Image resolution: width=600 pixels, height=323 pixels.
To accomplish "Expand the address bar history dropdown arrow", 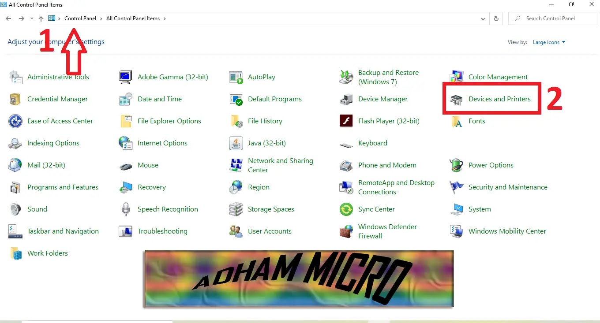I will tap(484, 19).
